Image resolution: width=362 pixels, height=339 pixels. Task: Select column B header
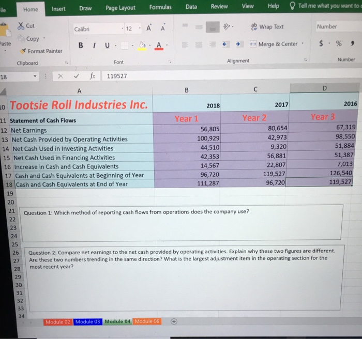pos(187,90)
